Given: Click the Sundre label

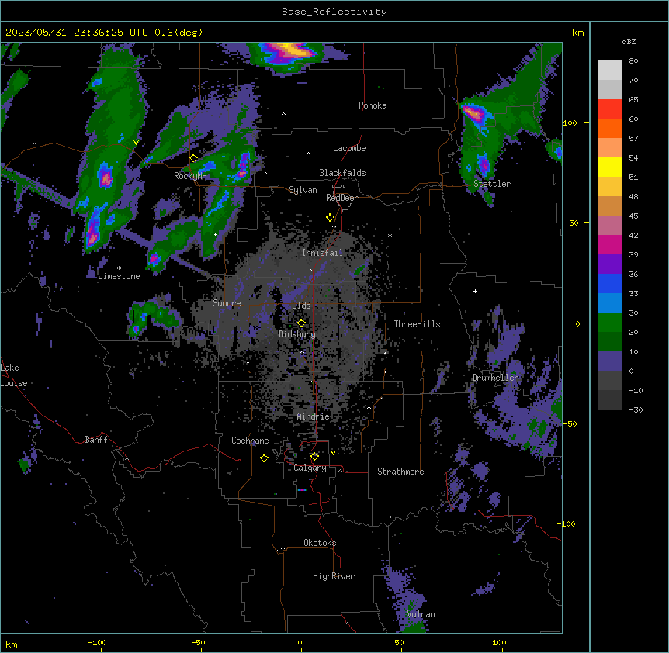Looking at the screenshot, I should tap(227, 303).
